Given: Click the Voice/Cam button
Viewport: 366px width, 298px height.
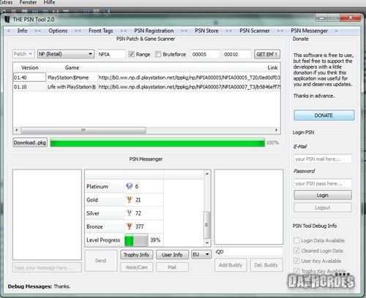Looking at the screenshot, I should point(136,267).
